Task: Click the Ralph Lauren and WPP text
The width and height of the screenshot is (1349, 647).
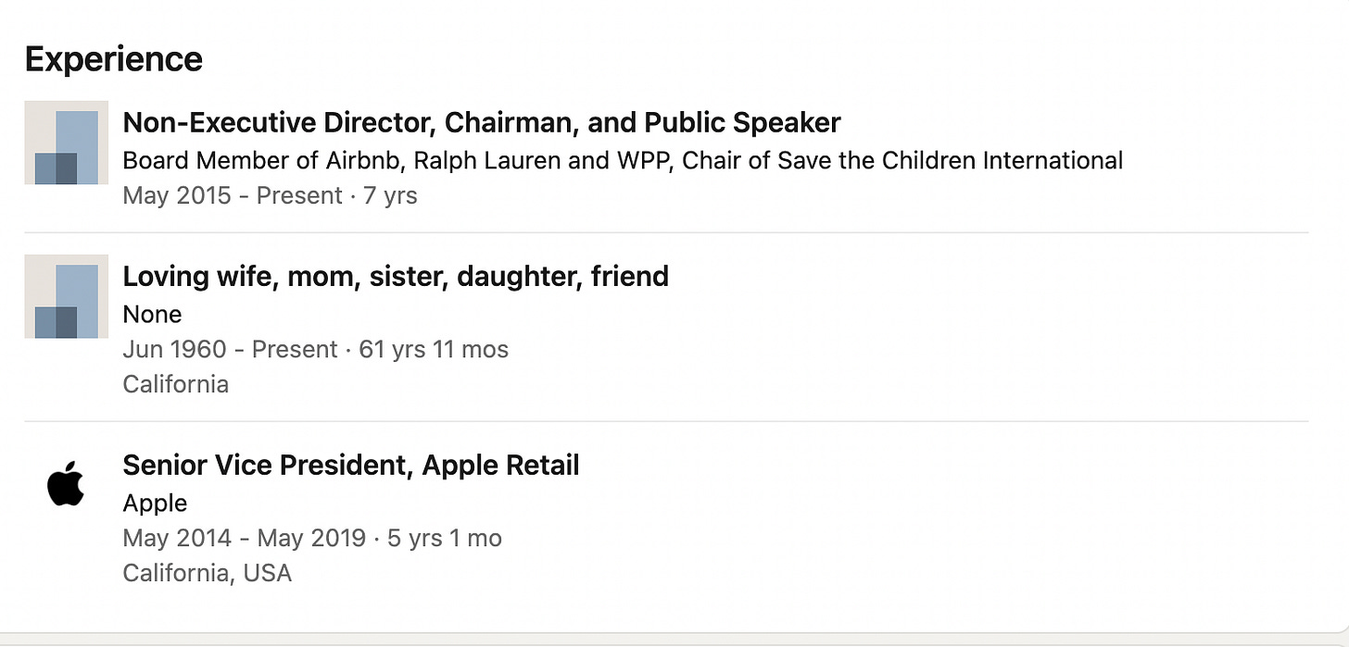Action: pos(544,160)
